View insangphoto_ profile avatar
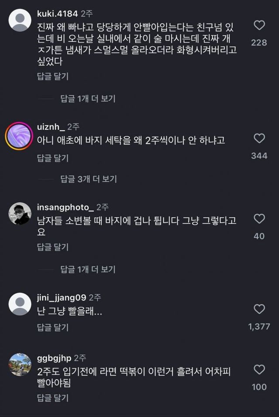 [20, 214]
